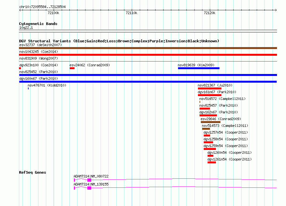Open nsv831909 (Wong2007) variant label
286x206 pixels.
[39, 58]
